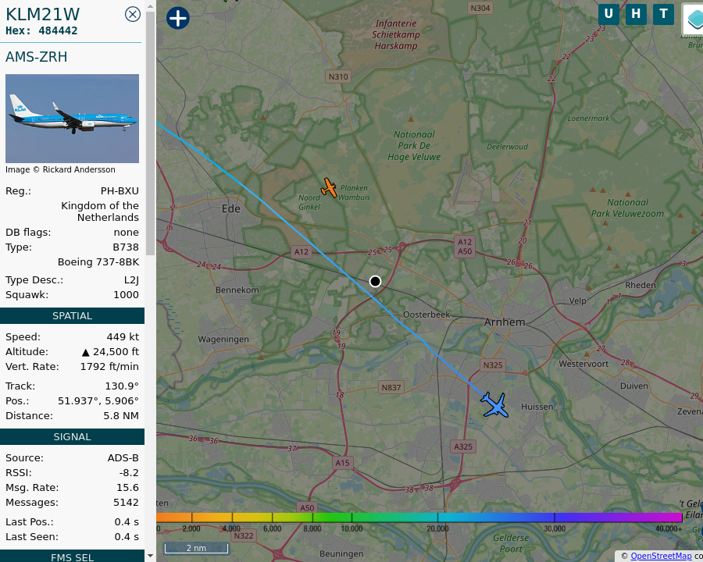
Task: Click the Speed 449 kt value
Action: pyautogui.click(x=123, y=337)
